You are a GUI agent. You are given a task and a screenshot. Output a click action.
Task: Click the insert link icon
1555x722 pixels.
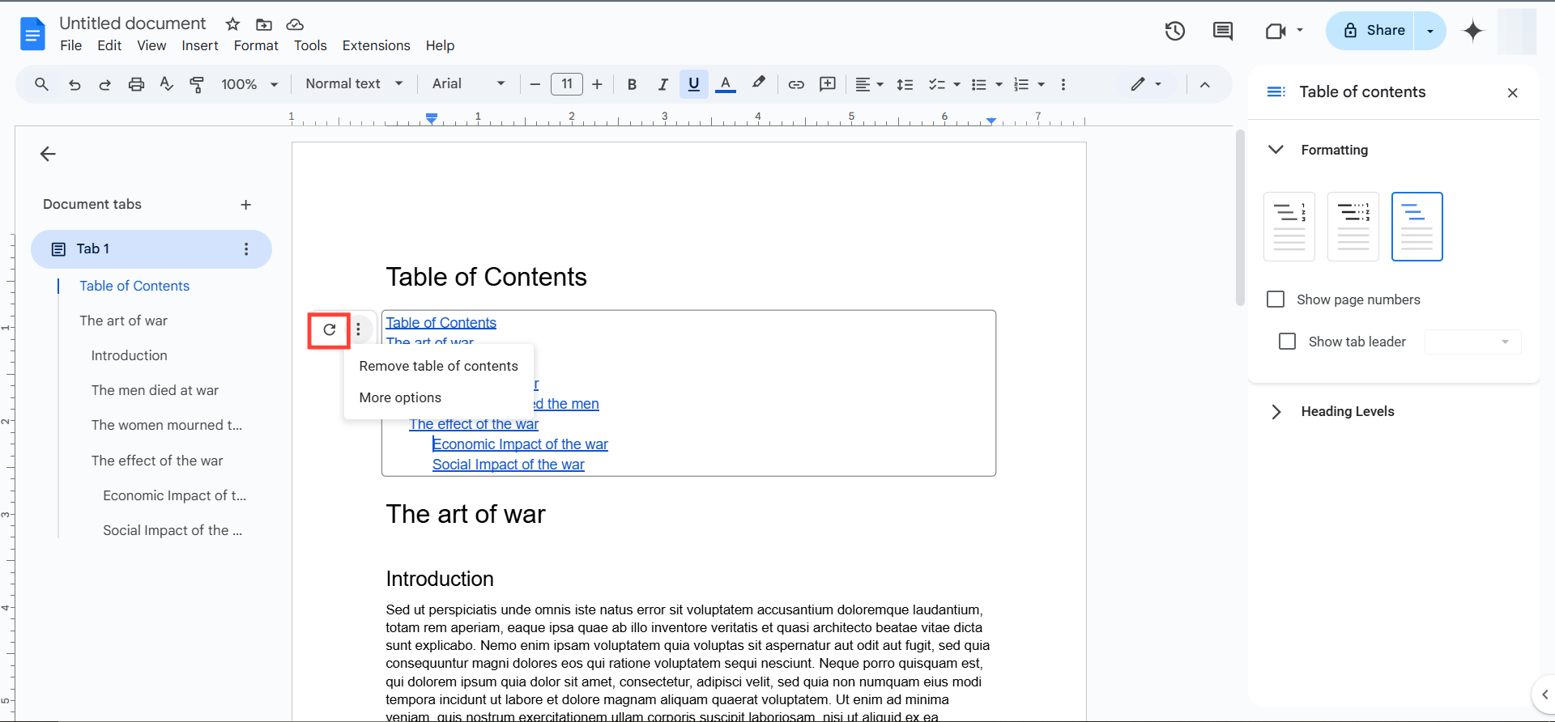tap(796, 84)
